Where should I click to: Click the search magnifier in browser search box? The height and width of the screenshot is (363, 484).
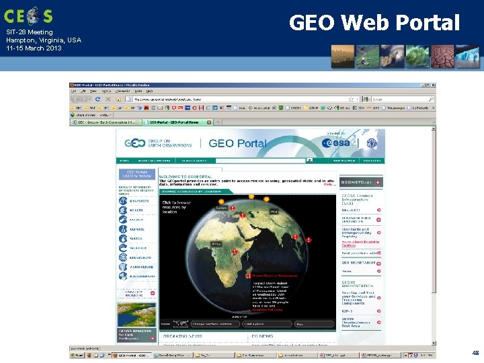pyautogui.click(x=431, y=99)
